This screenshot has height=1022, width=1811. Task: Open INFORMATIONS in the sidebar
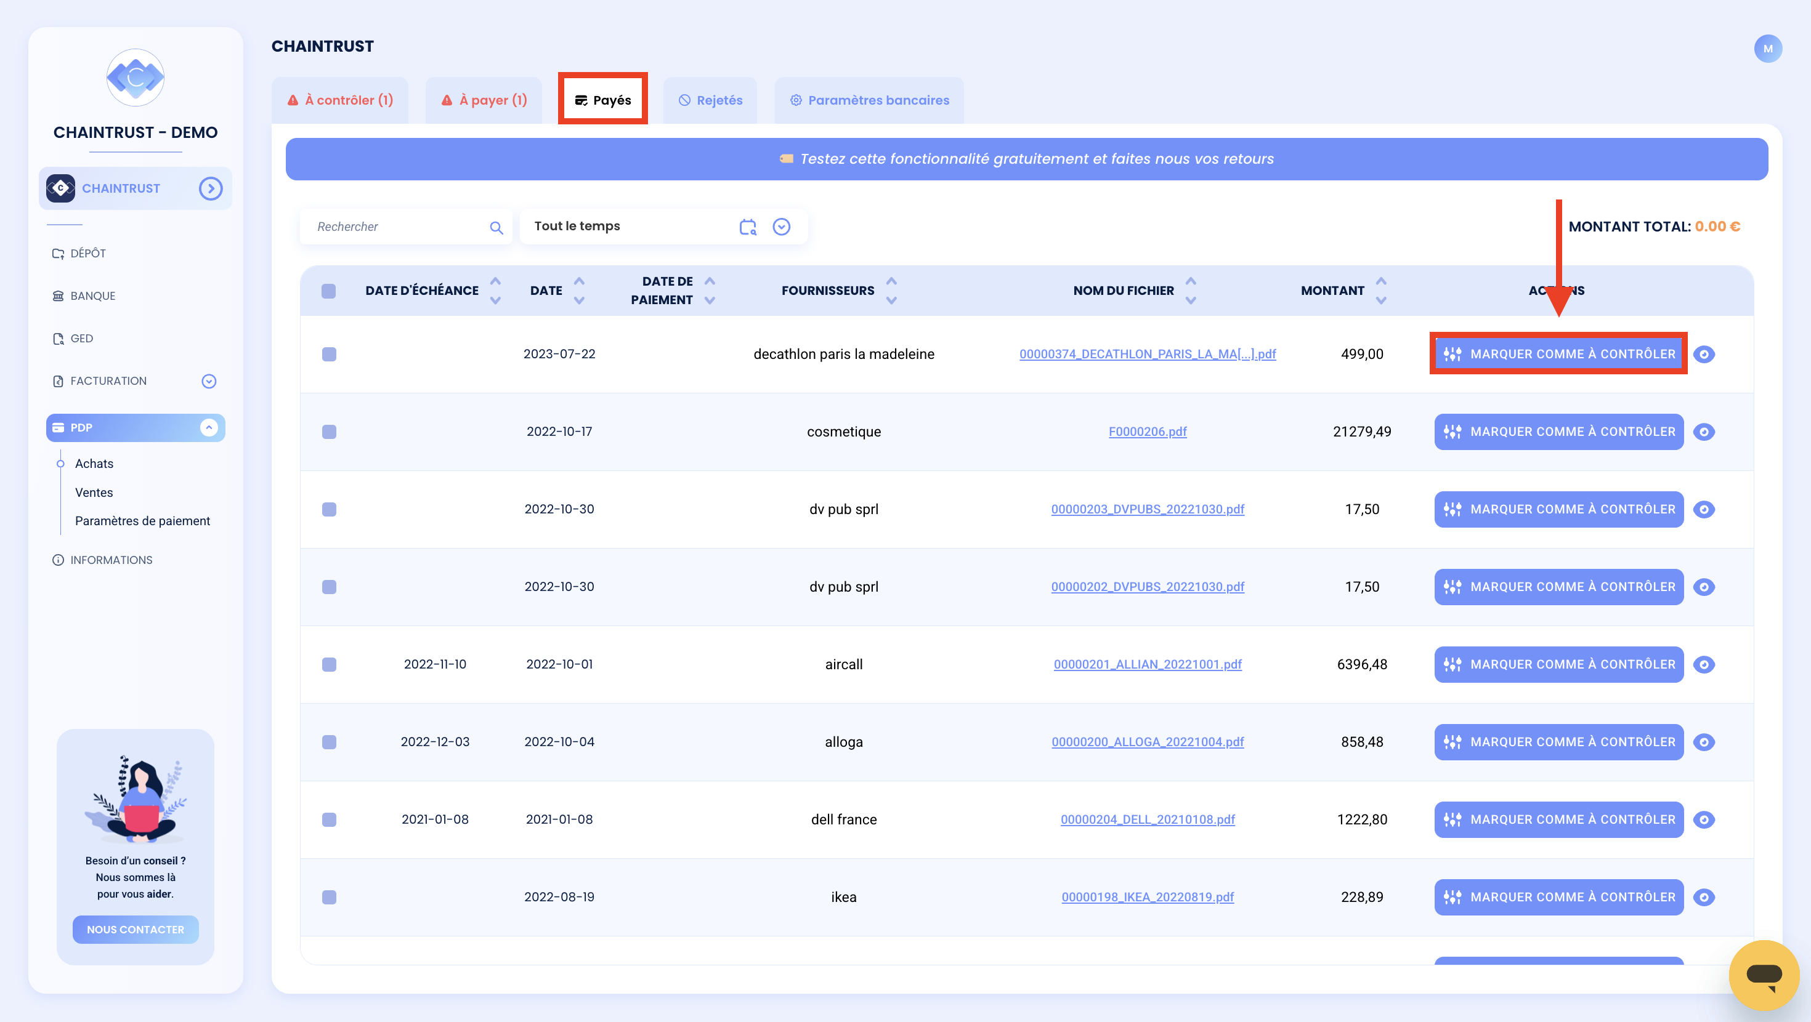[102, 560]
